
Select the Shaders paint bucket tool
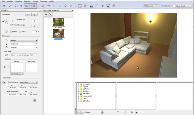coord(4,6)
